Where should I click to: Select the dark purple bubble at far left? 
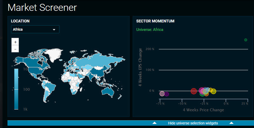tap(167, 94)
